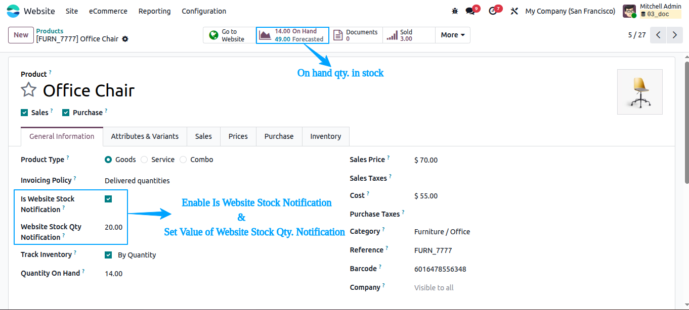
Task: Edit Sales Price field $ 70.00
Action: (x=426, y=160)
